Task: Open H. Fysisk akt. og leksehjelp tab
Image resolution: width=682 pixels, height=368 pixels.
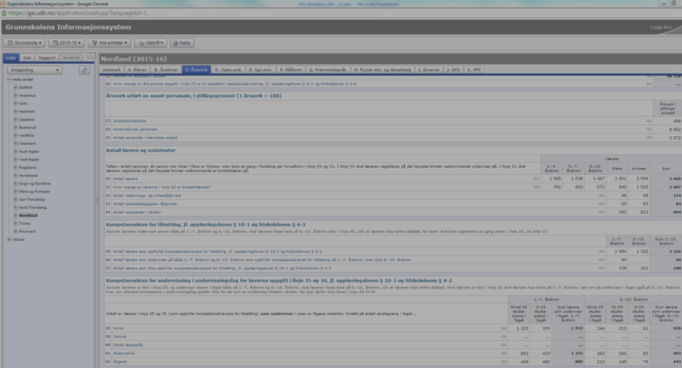Action: [383, 69]
